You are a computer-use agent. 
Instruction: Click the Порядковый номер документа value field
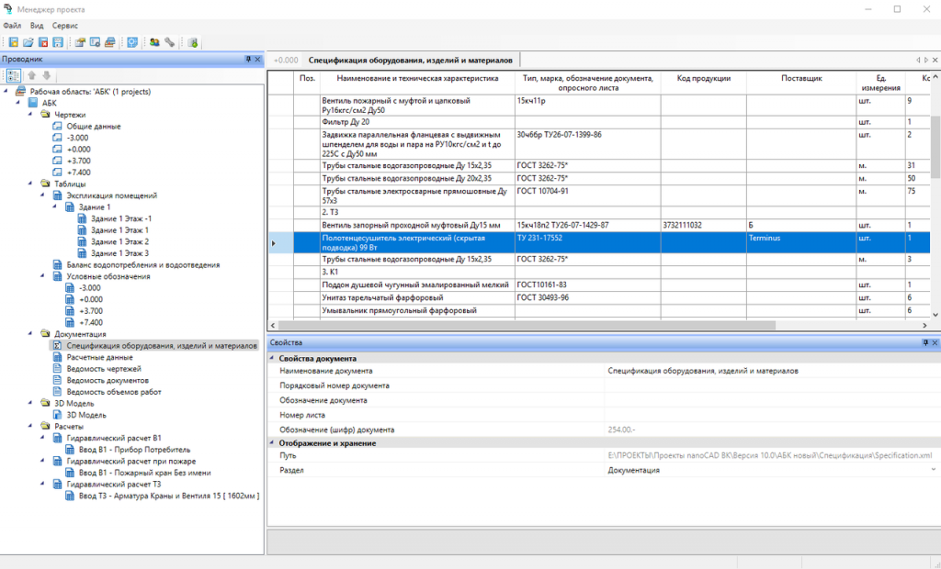tap(772, 385)
